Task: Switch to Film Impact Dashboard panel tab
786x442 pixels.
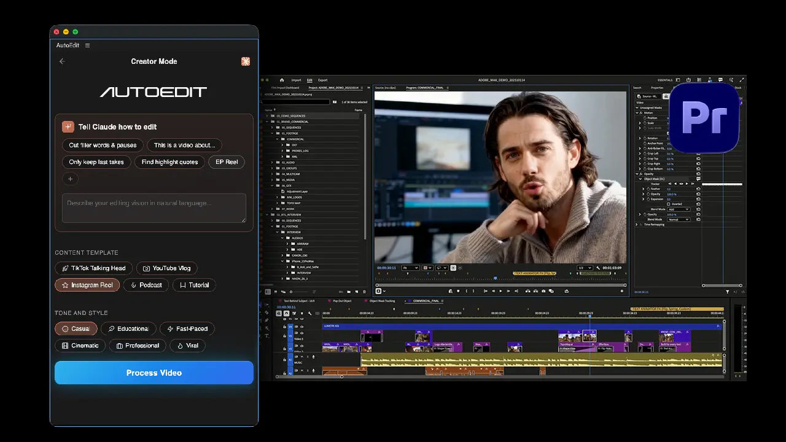Action: point(285,88)
